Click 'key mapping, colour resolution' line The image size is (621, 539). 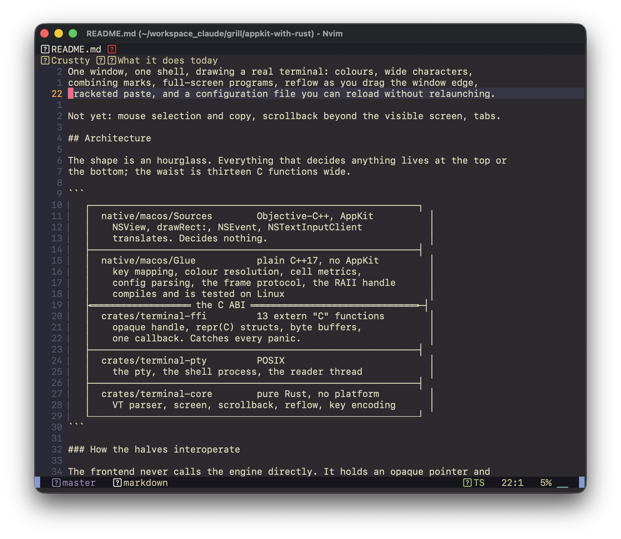pyautogui.click(x=237, y=271)
